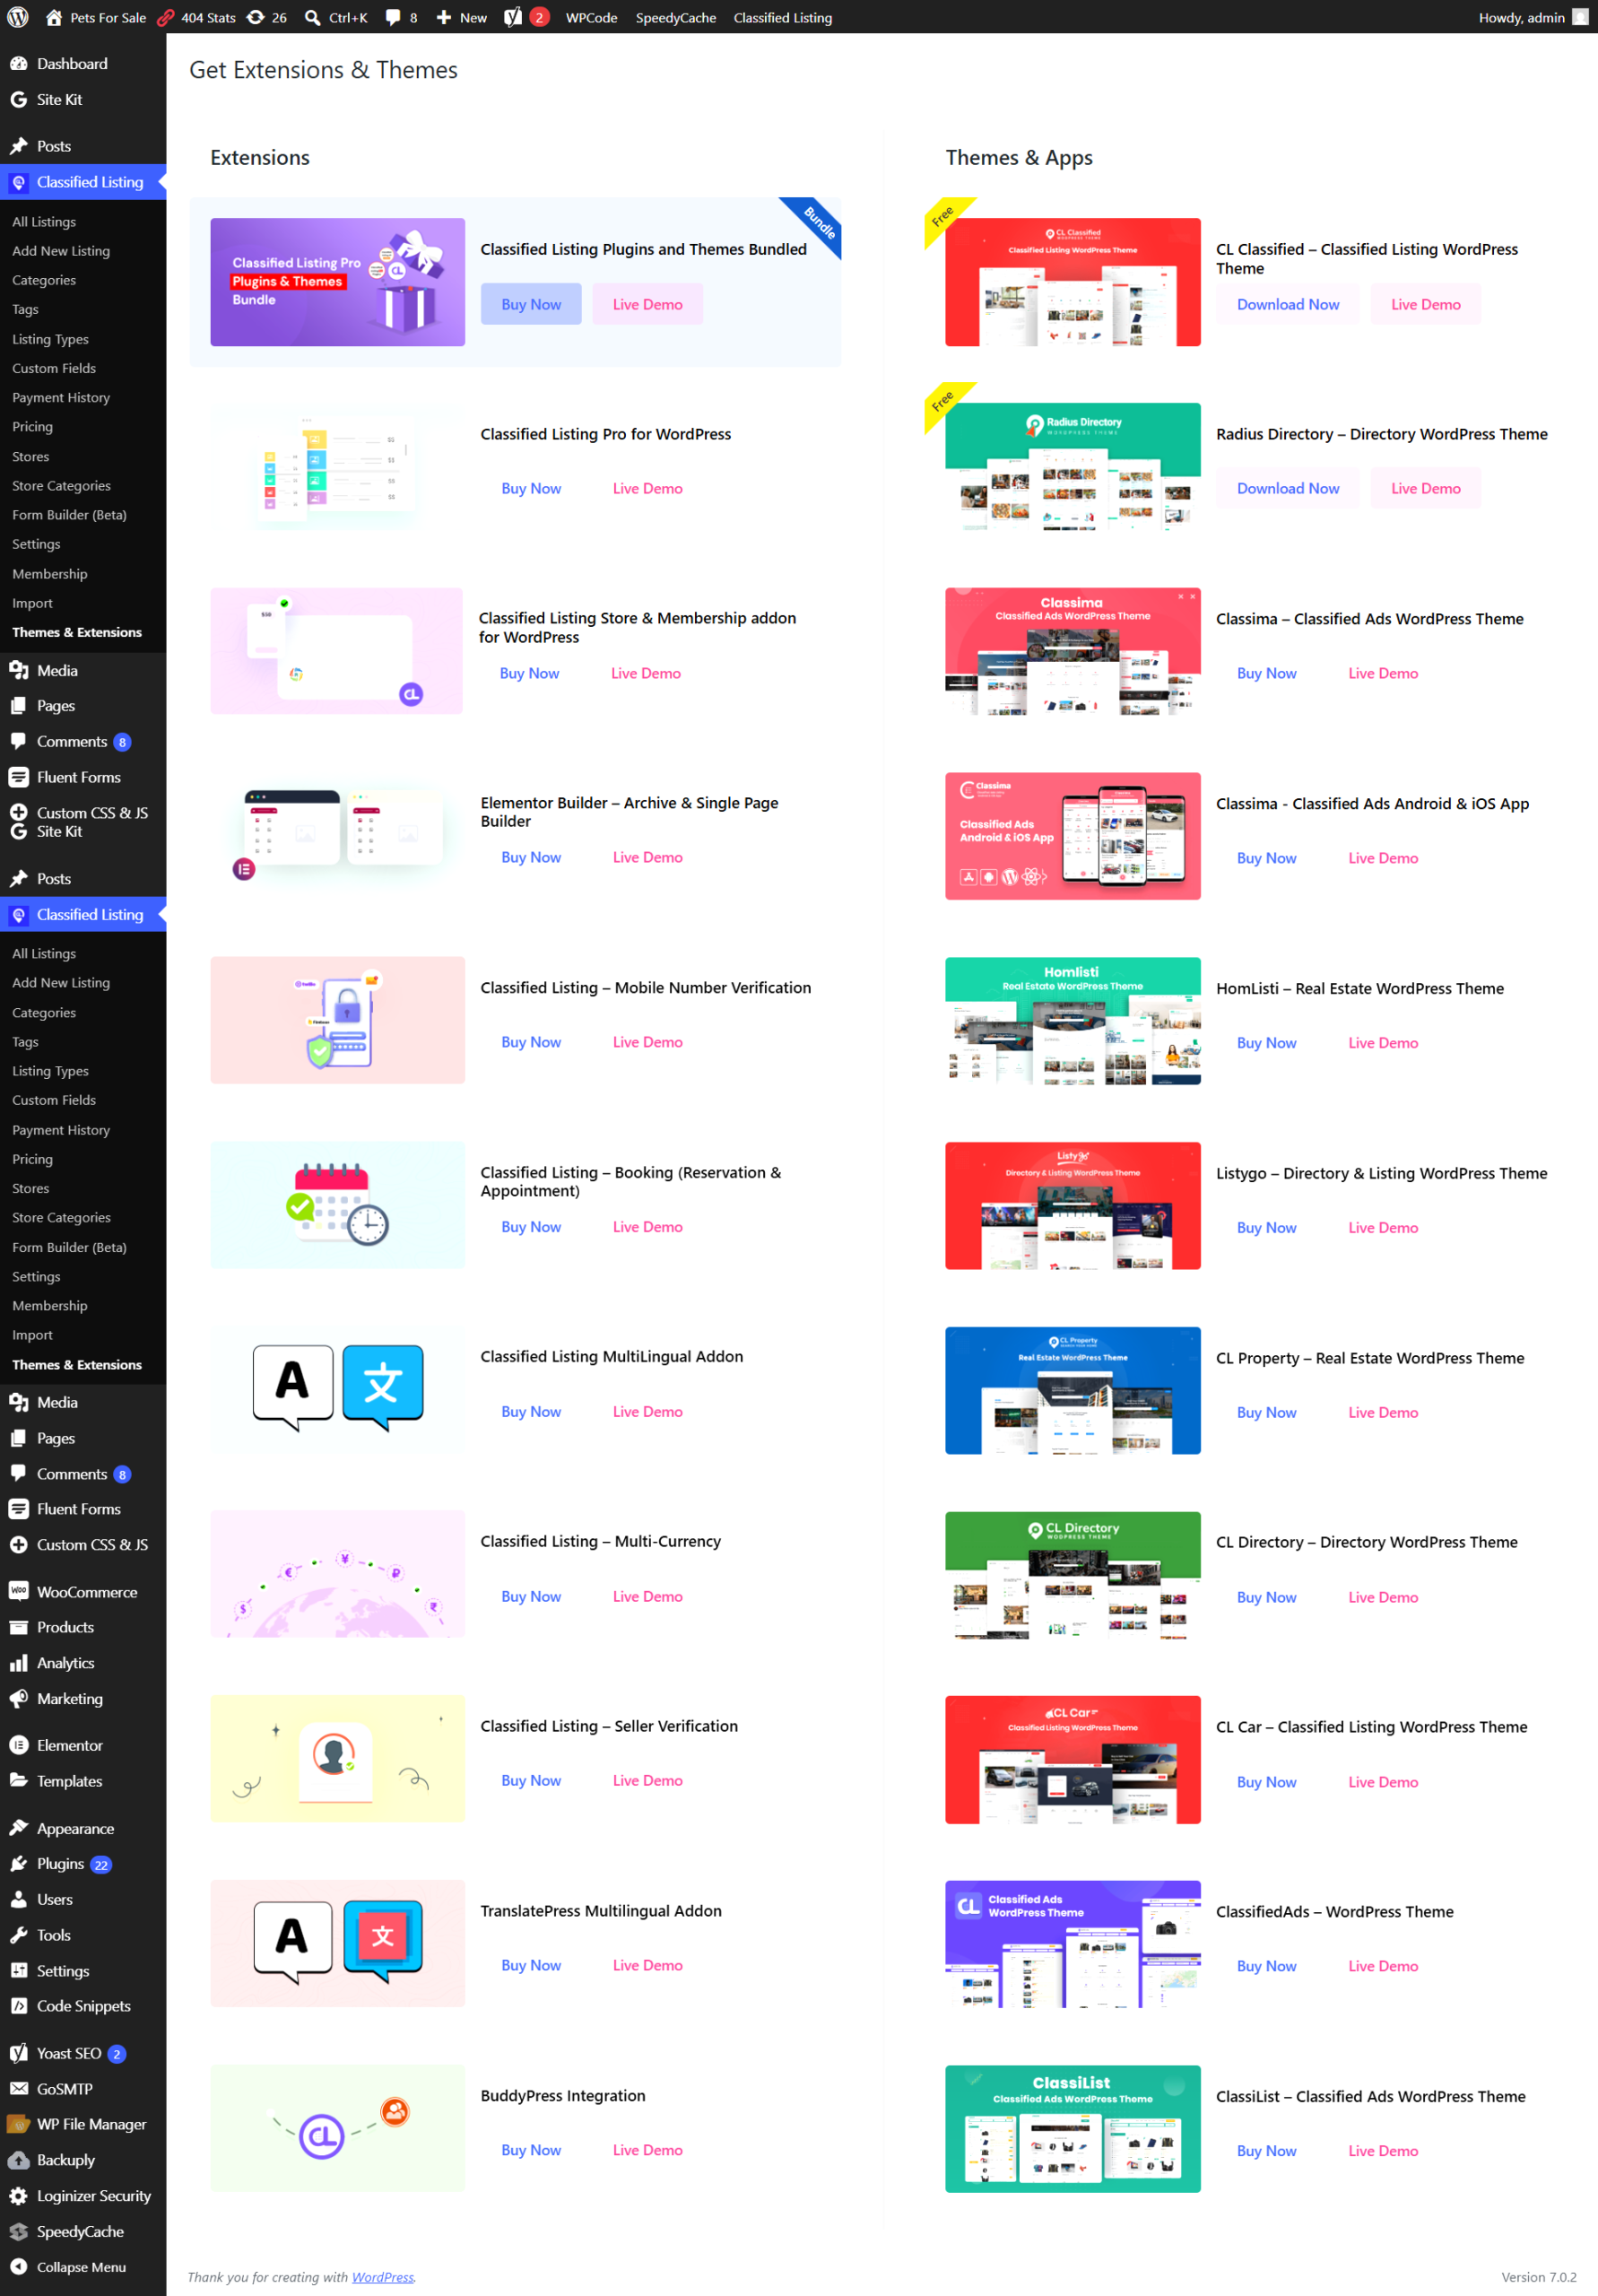Click Buy Now for Store & Membership addon
This screenshot has width=1598, height=2296.
coord(529,673)
